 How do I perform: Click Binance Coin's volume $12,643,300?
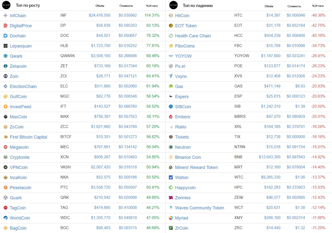269,157
